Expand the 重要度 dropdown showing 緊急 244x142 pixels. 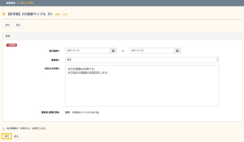tap(142, 60)
